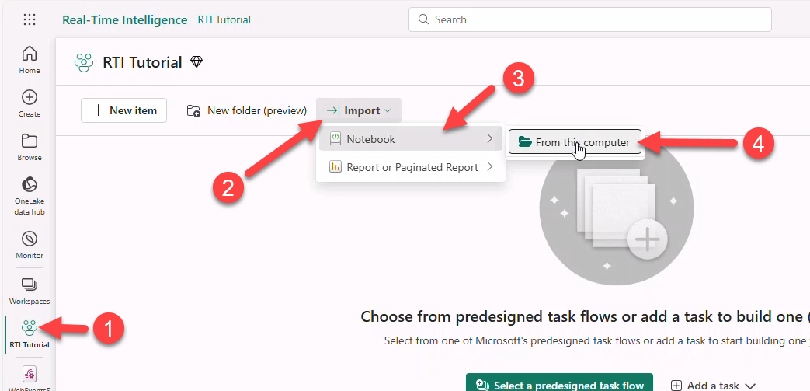Choose Notebook from the Import menu
Viewport: 810px width, 391px height.
pos(371,139)
